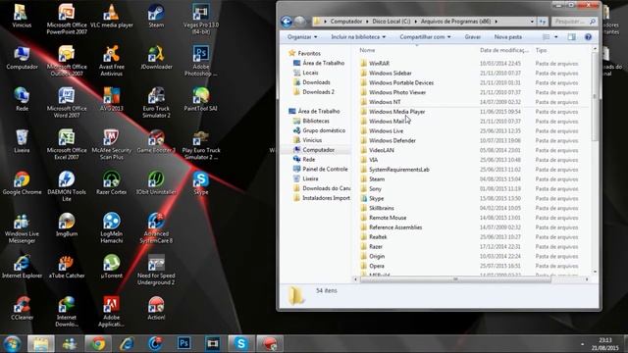Launch Vegas Pro 13.0 desktop shortcut

[201, 19]
